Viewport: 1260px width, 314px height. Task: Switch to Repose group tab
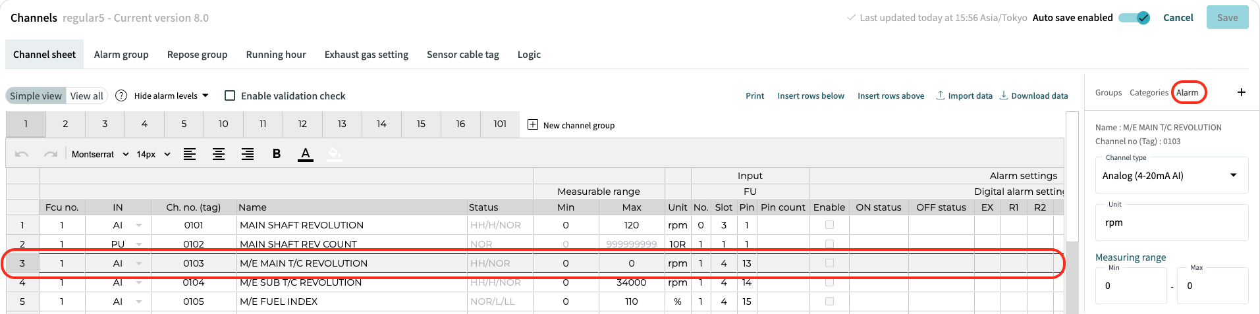coord(197,54)
